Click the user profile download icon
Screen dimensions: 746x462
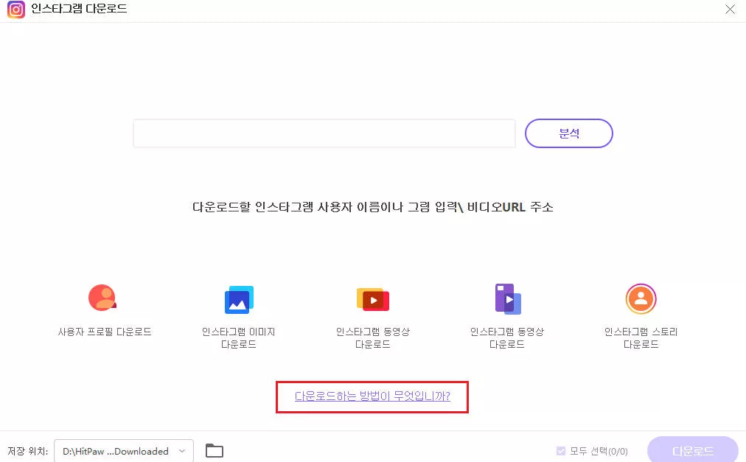[102, 298]
